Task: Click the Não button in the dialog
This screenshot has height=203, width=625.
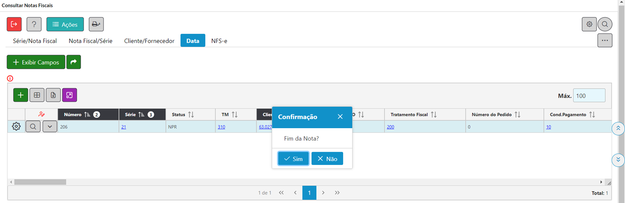Action: point(327,159)
